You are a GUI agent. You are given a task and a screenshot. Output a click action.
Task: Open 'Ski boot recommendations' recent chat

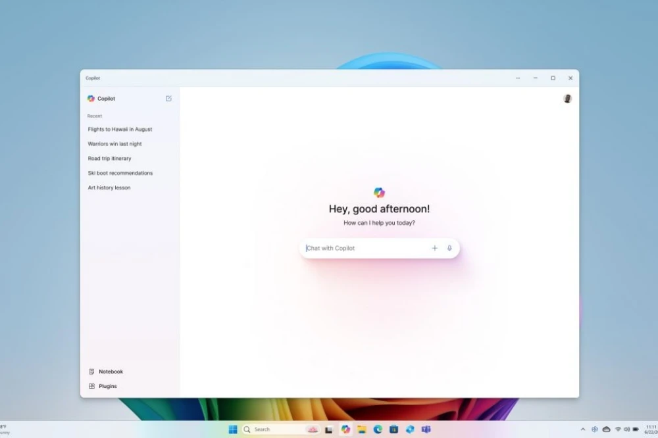pyautogui.click(x=120, y=173)
